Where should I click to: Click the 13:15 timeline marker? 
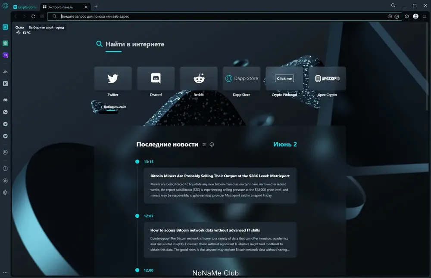coord(137,162)
